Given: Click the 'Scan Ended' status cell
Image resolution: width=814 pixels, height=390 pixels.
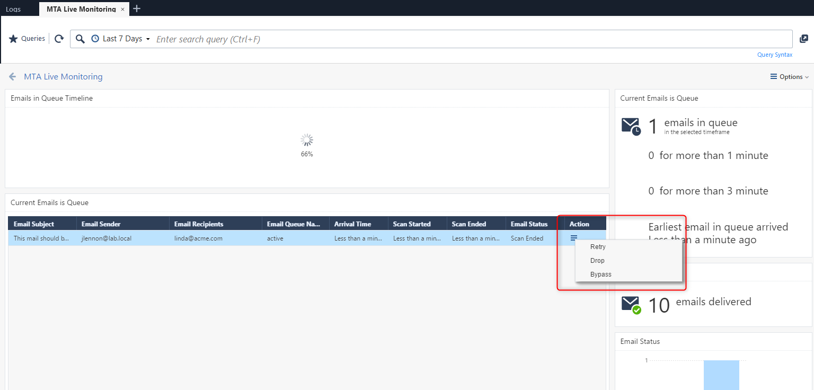Looking at the screenshot, I should pos(535,238).
